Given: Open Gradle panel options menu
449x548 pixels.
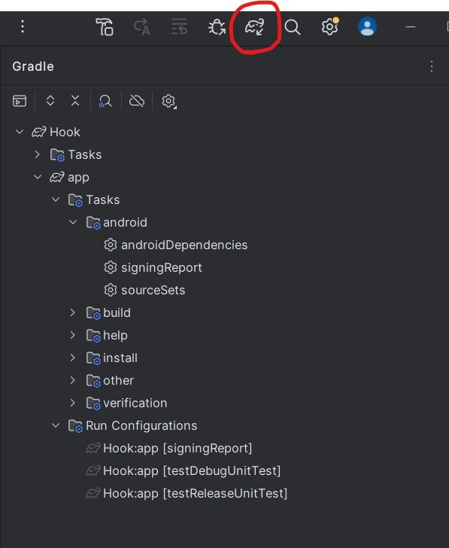Looking at the screenshot, I should click(x=432, y=66).
